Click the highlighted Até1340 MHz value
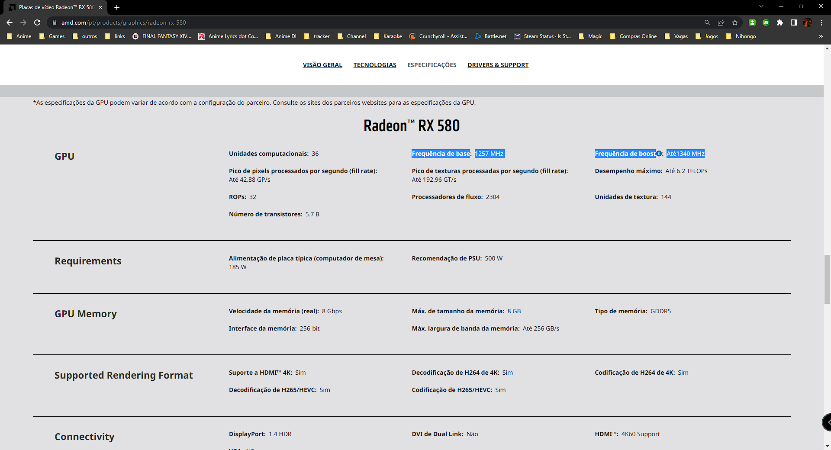 (686, 154)
